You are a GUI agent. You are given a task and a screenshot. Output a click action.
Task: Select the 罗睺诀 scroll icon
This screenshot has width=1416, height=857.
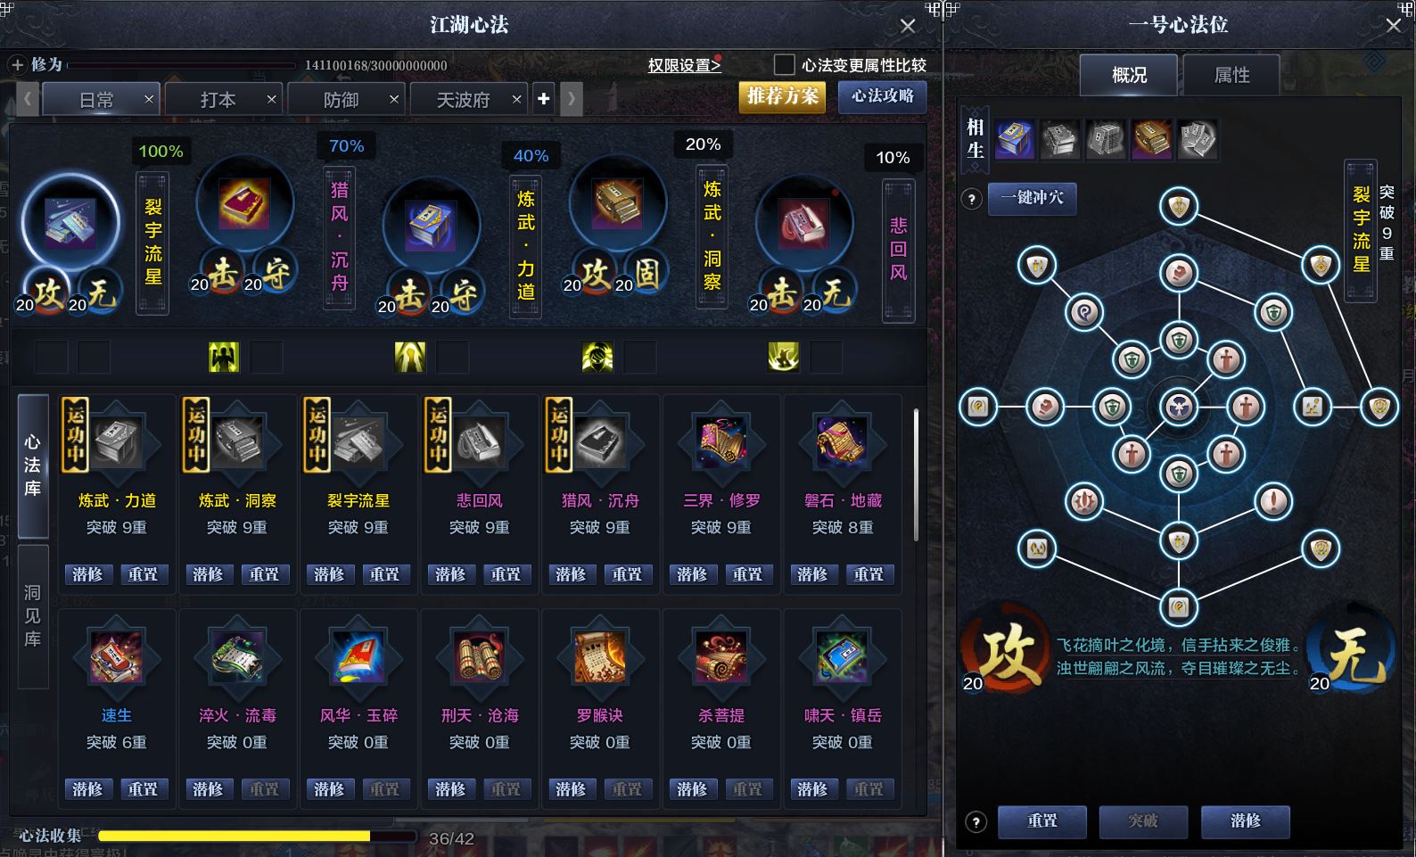coord(600,658)
